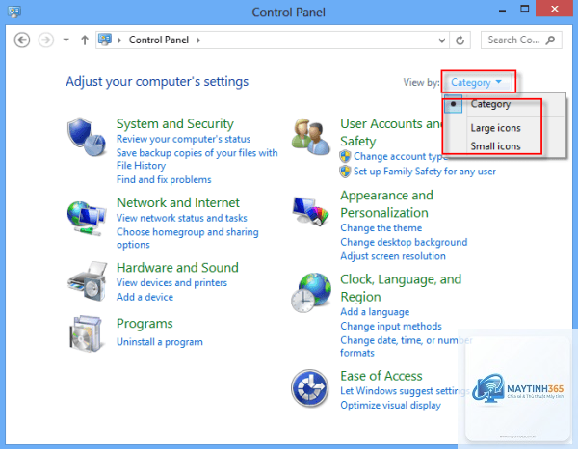Click Save backup copies with File History
The image size is (578, 449).
point(197,159)
